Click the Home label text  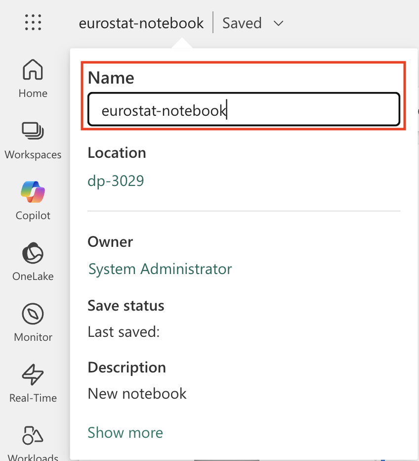click(x=33, y=93)
